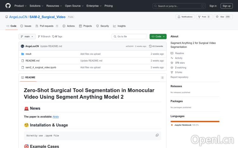
Task: Open the Readme link in About
Action: click(x=177, y=53)
